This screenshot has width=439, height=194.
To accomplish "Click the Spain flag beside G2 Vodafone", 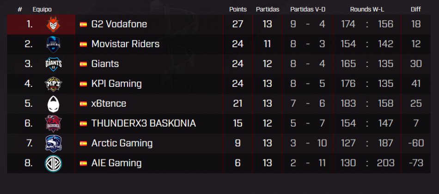I will pos(84,24).
